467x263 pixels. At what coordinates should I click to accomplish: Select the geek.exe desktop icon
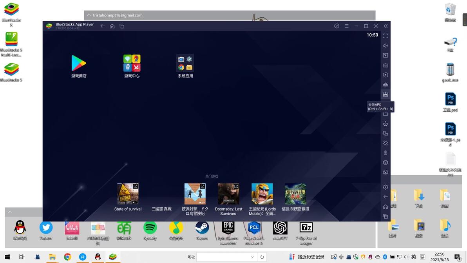point(450,72)
